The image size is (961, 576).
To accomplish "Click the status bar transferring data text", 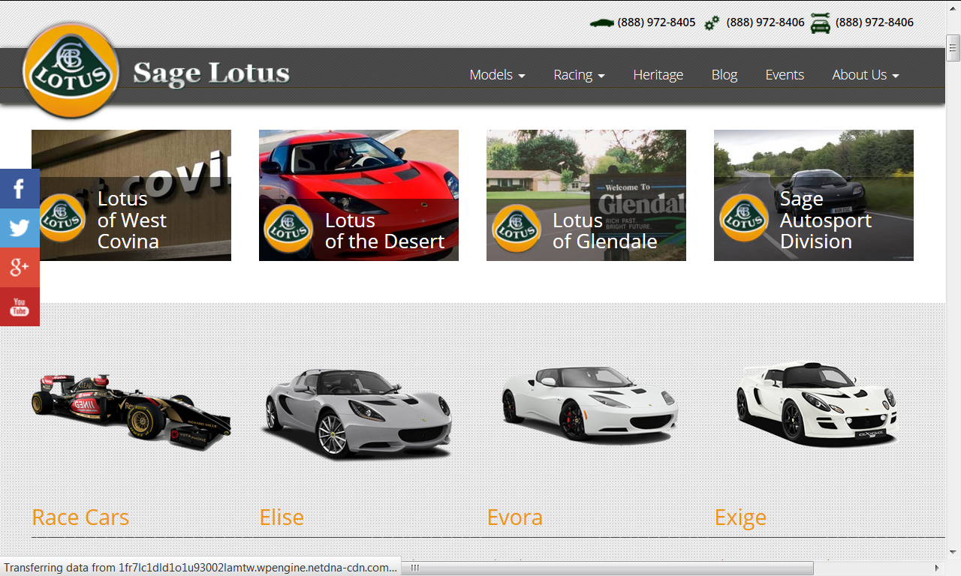I will [200, 568].
